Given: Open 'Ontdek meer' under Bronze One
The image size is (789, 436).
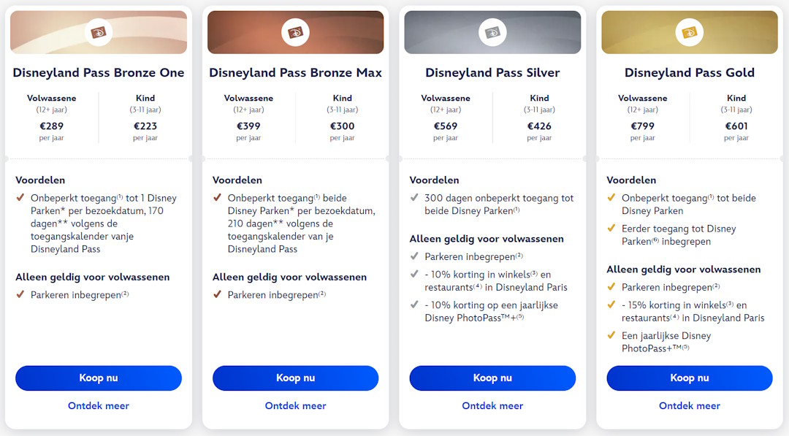Looking at the screenshot, I should 99,406.
